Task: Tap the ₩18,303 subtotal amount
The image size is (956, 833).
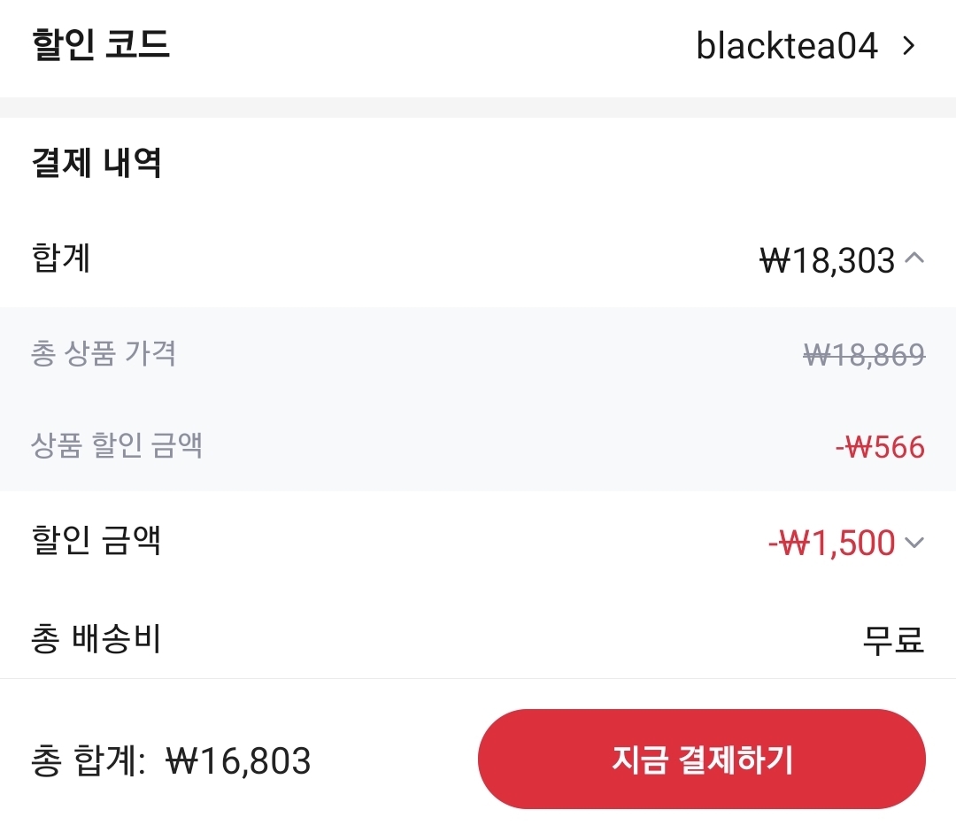Action: [x=828, y=260]
